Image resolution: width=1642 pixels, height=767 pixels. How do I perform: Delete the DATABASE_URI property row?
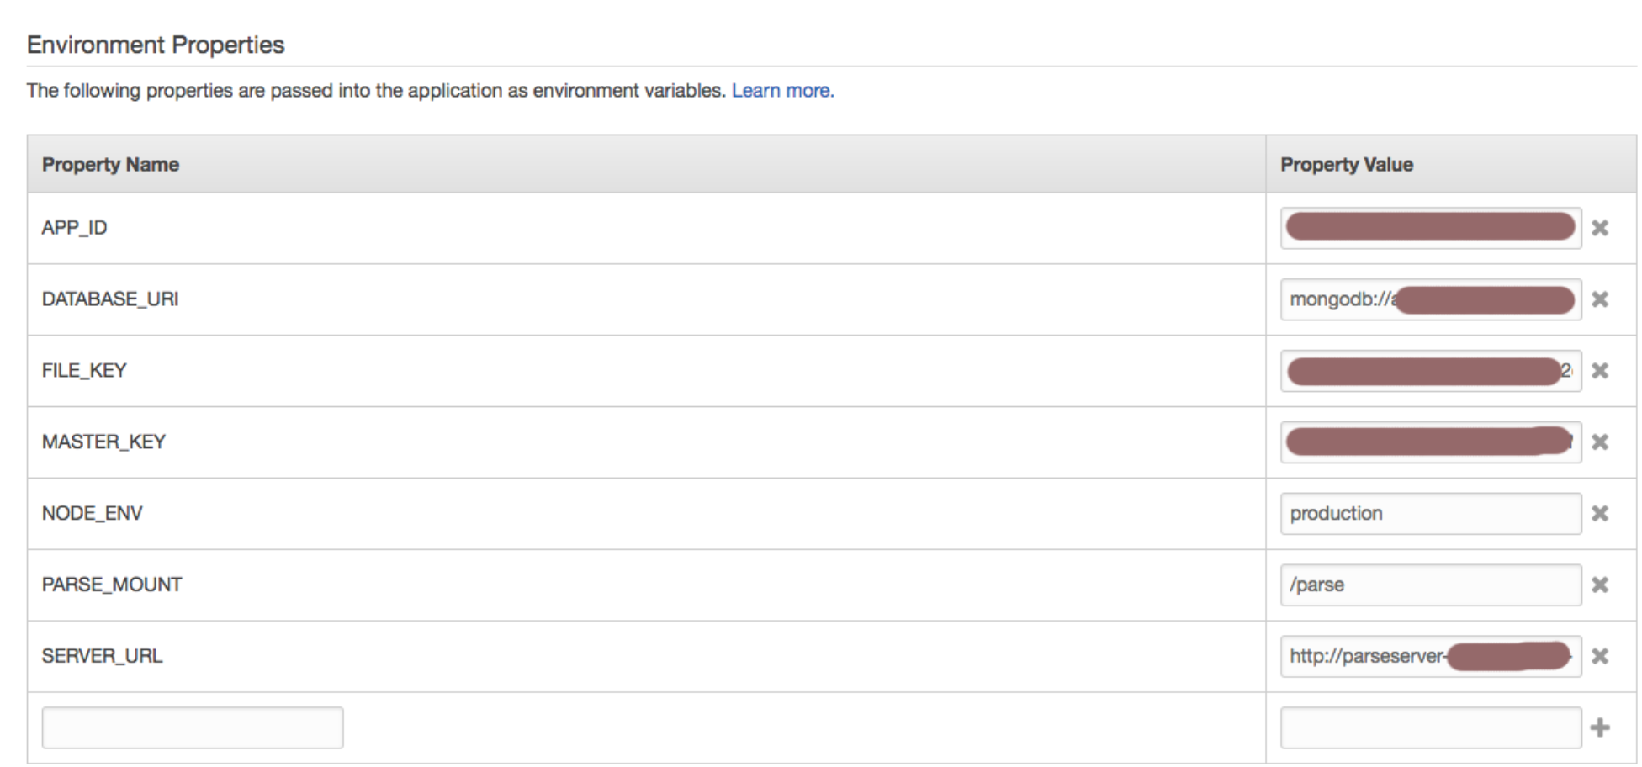pos(1599,299)
